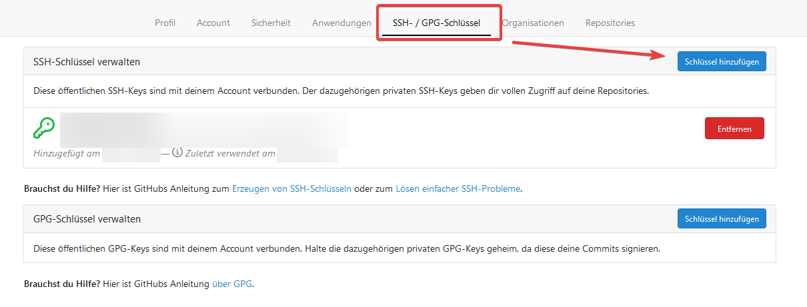Click the Hinzugefügt am text
The image size is (807, 307).
click(x=67, y=154)
